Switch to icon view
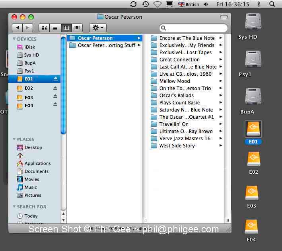282x251 pixels. click(x=44, y=28)
